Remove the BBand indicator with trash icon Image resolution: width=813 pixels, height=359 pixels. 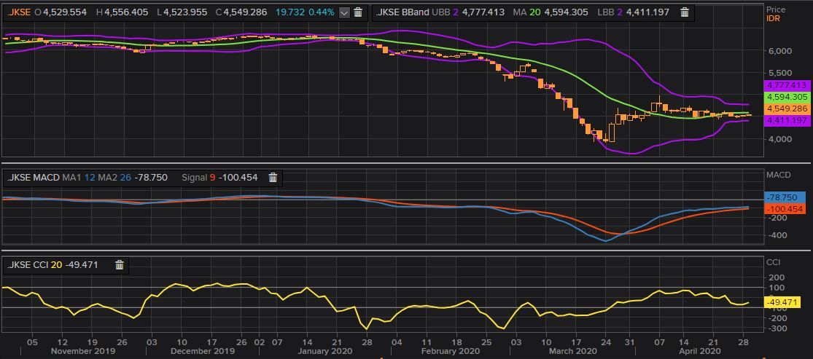click(x=684, y=12)
